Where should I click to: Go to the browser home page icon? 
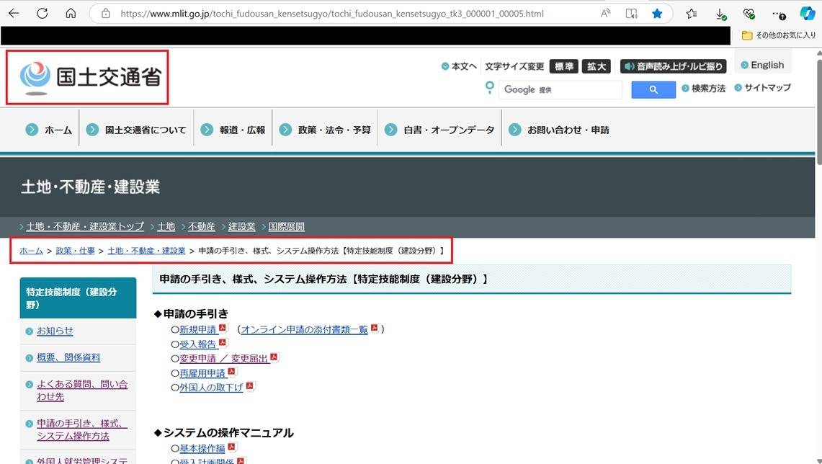pos(71,13)
